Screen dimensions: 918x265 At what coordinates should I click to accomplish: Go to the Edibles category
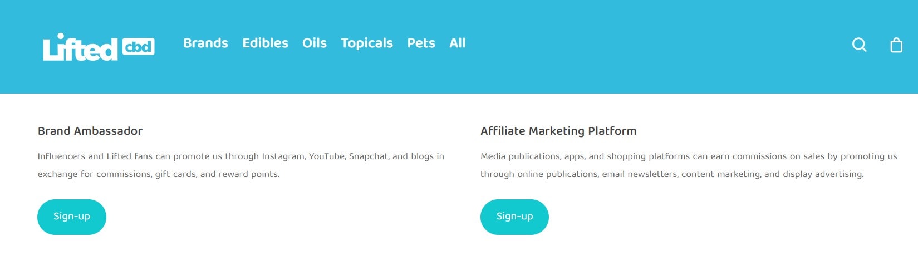coord(265,43)
